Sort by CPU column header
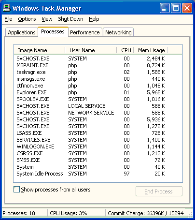The width and height of the screenshot is (195, 220). 125,50
